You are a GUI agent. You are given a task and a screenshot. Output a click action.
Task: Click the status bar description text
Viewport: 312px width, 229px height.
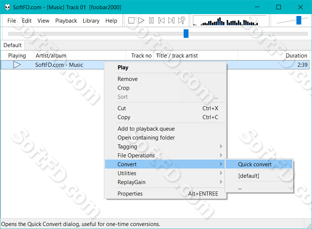[81, 224]
